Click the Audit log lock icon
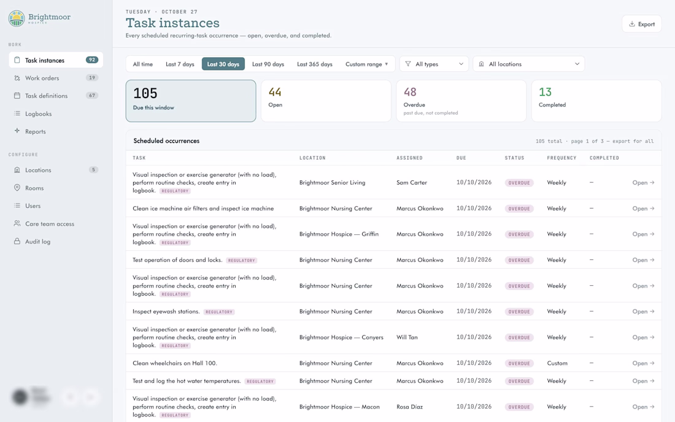The height and width of the screenshot is (422, 675). point(17,241)
